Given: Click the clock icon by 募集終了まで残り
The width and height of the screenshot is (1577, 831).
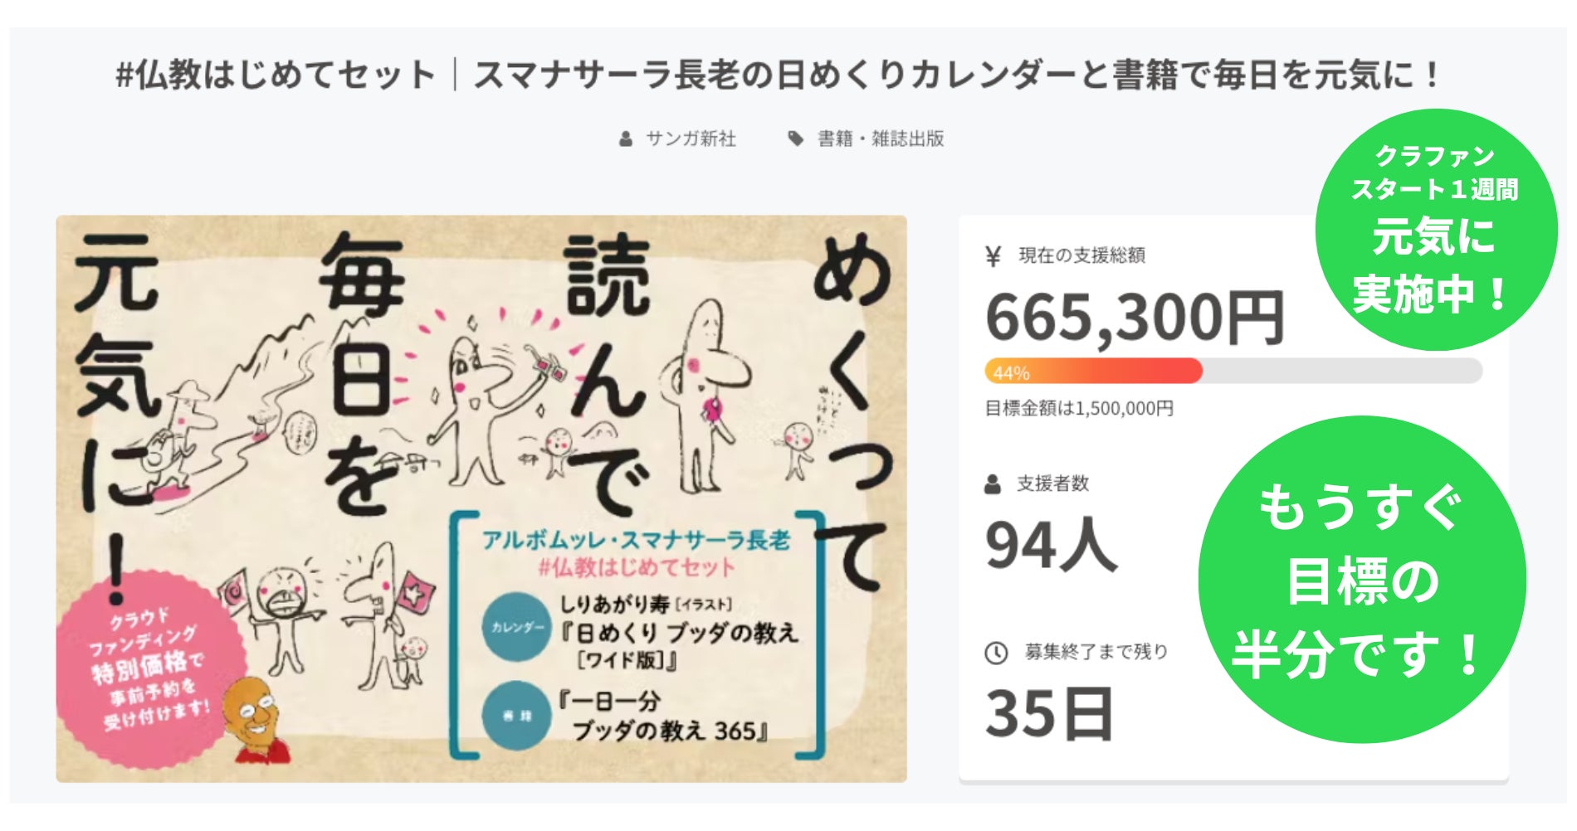Looking at the screenshot, I should pos(995,654).
